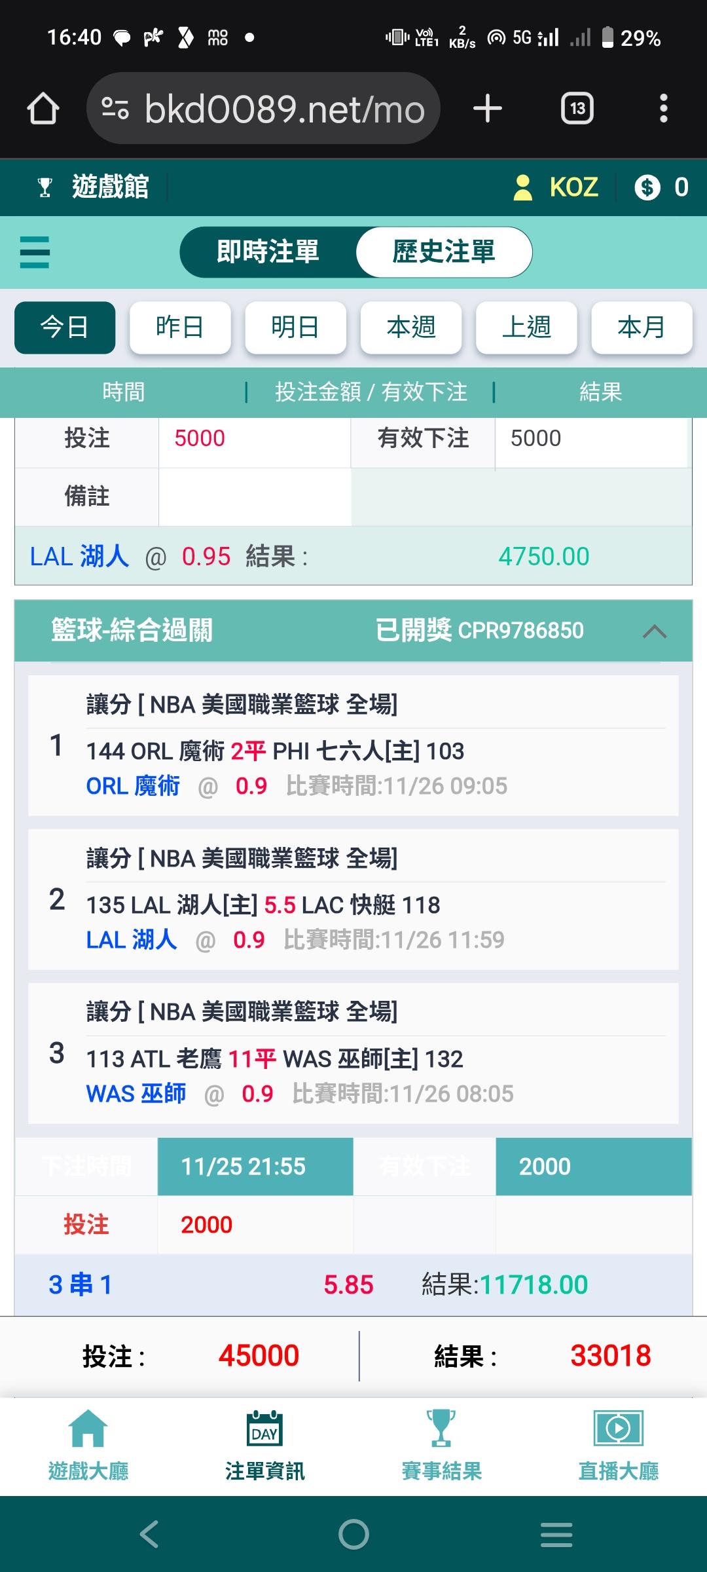Tap the browser home icon
707x1572 pixels.
tap(43, 109)
